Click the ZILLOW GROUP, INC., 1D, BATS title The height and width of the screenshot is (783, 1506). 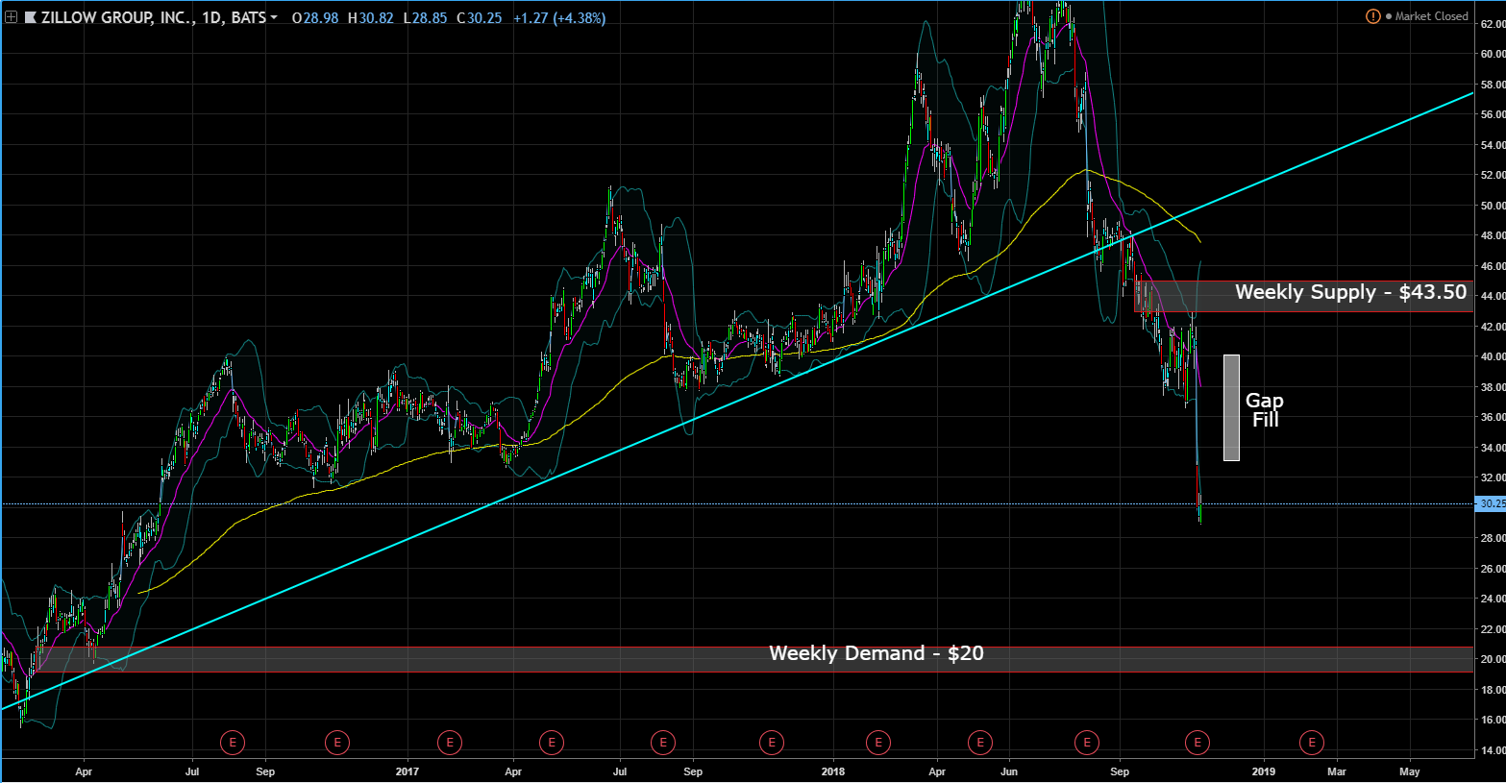[x=153, y=17]
